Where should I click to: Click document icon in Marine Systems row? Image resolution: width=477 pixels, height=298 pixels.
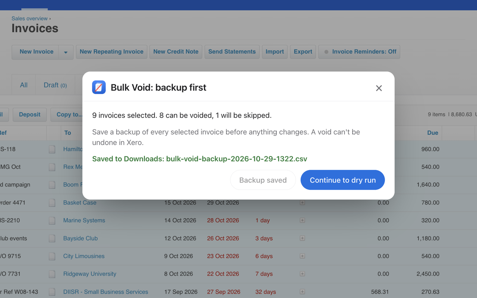(x=52, y=221)
